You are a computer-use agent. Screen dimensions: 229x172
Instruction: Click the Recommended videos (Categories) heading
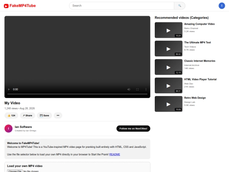point(182,18)
